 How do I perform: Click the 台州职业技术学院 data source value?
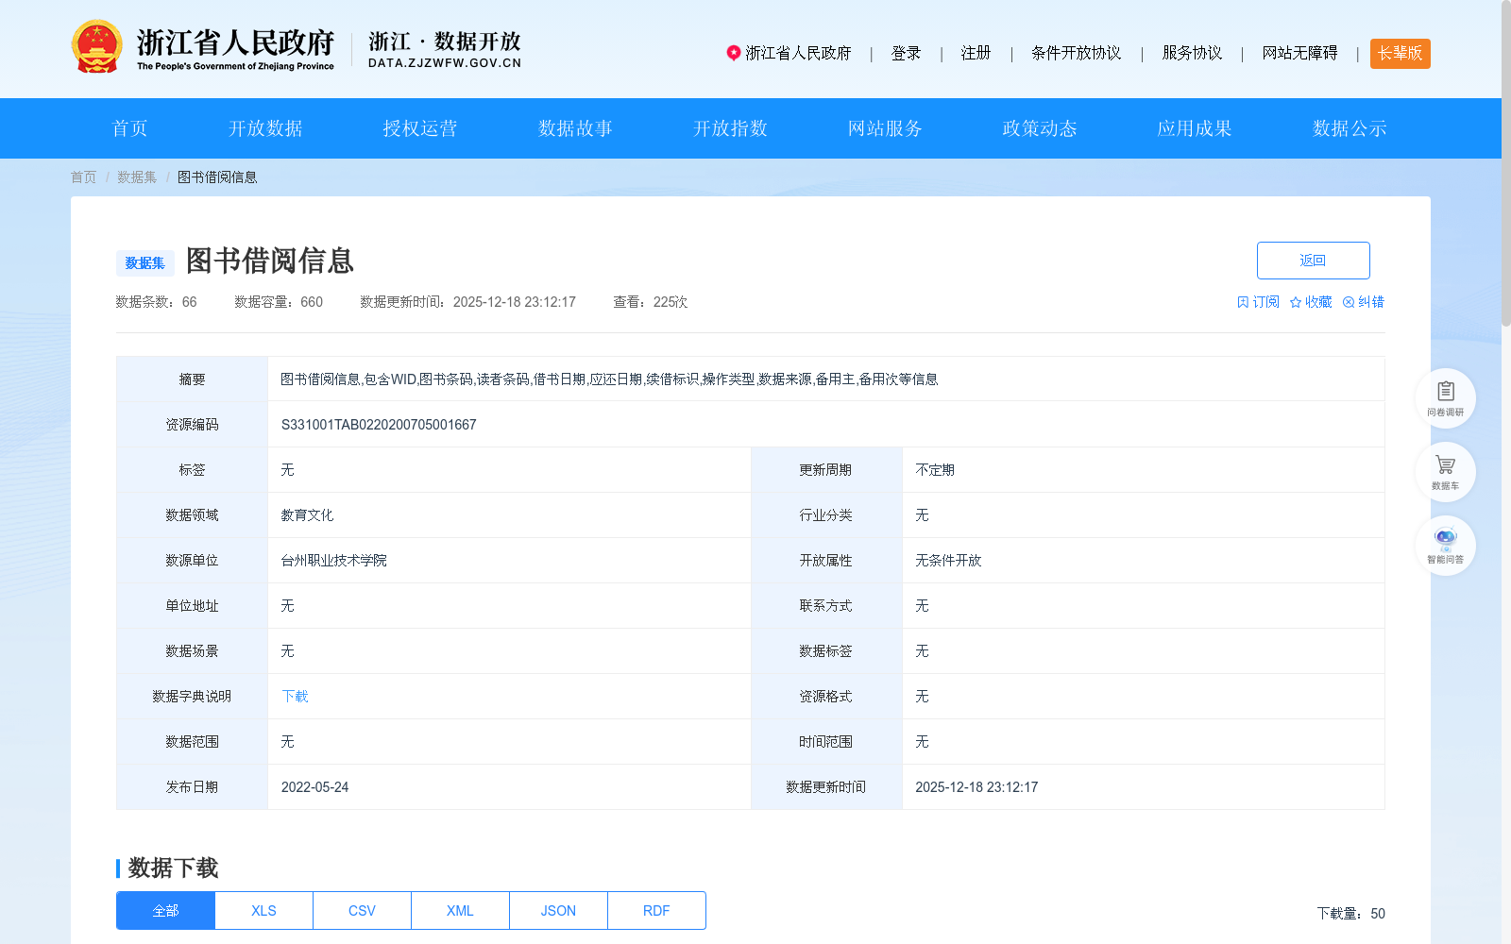click(334, 561)
